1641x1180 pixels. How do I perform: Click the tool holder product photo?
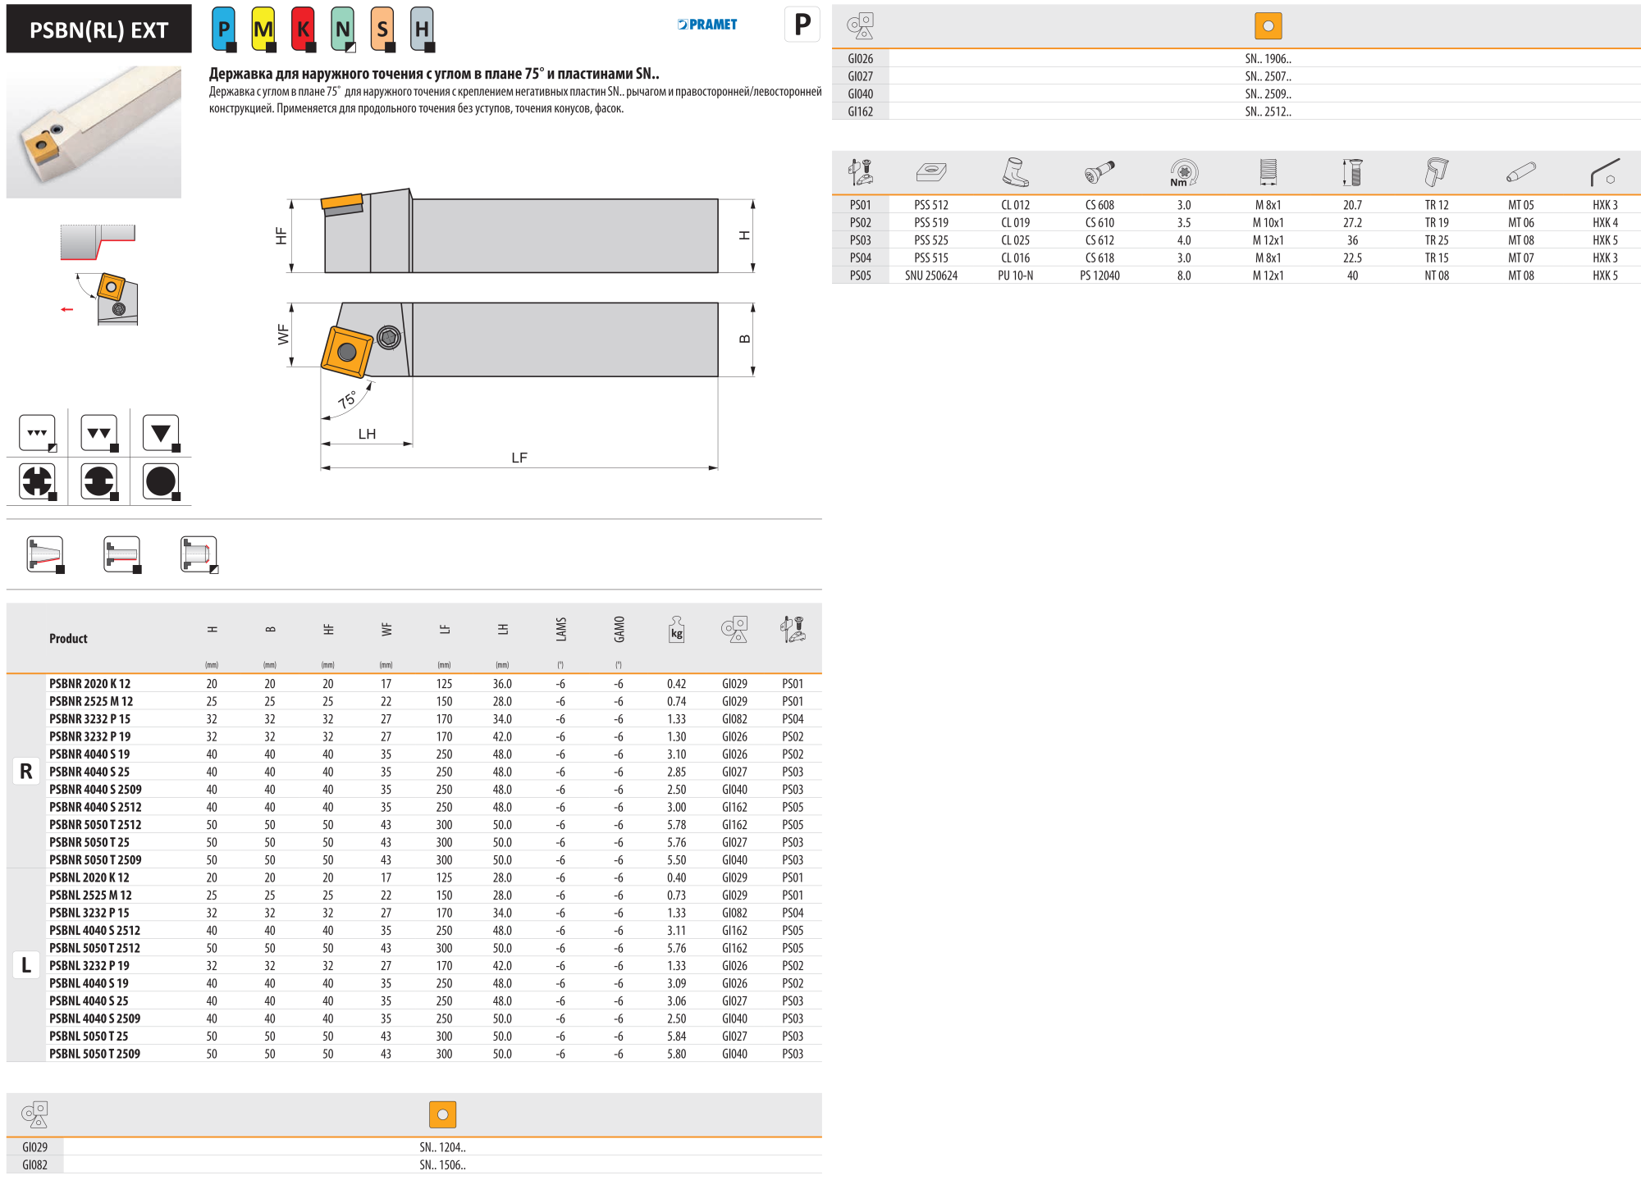pos(94,131)
